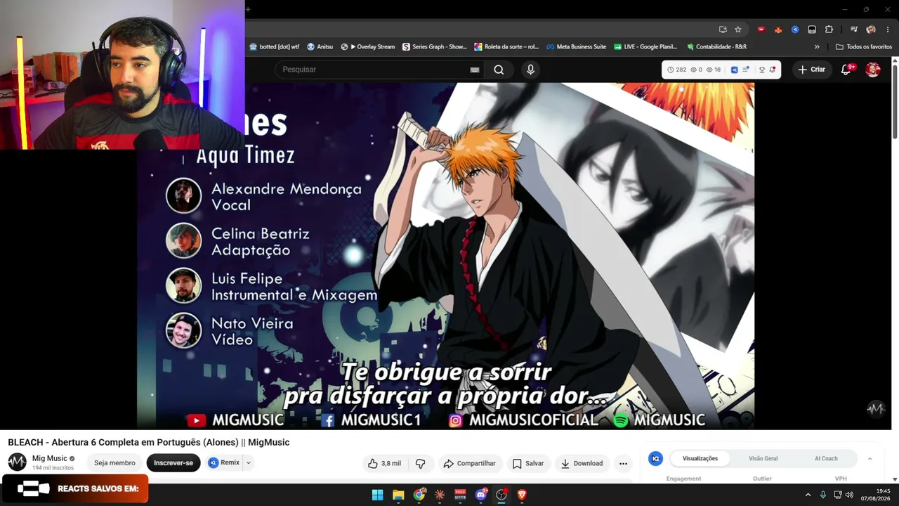Click the vidIQ logo in the stats bar
The width and height of the screenshot is (899, 506).
735,70
